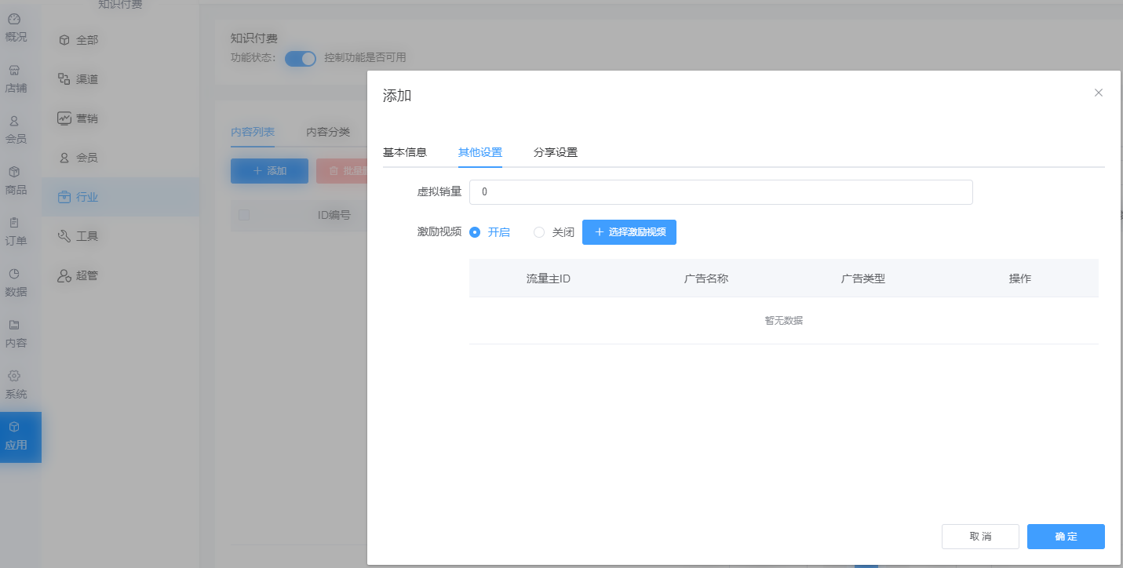This screenshot has width=1123, height=568.
Task: Click the 确定 button
Action: point(1066,537)
